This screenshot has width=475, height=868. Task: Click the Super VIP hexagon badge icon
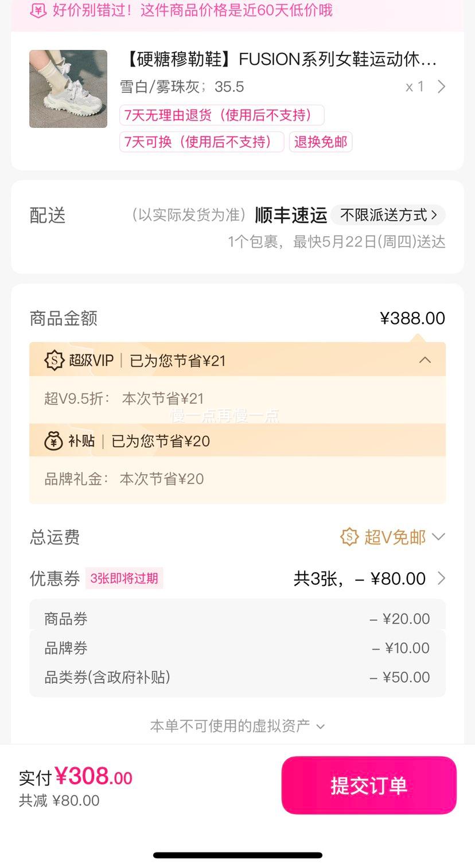pyautogui.click(x=54, y=360)
